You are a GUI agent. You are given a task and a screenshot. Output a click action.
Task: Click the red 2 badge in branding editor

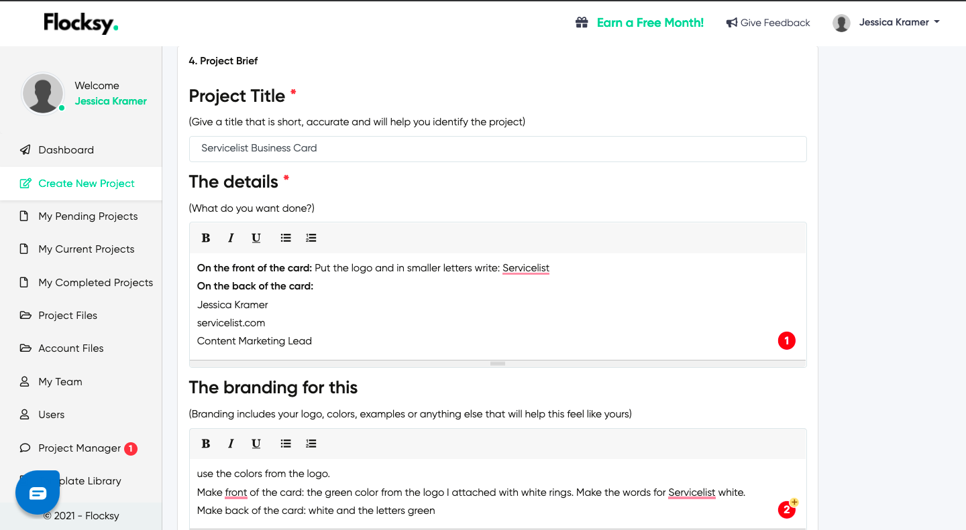coord(786,510)
